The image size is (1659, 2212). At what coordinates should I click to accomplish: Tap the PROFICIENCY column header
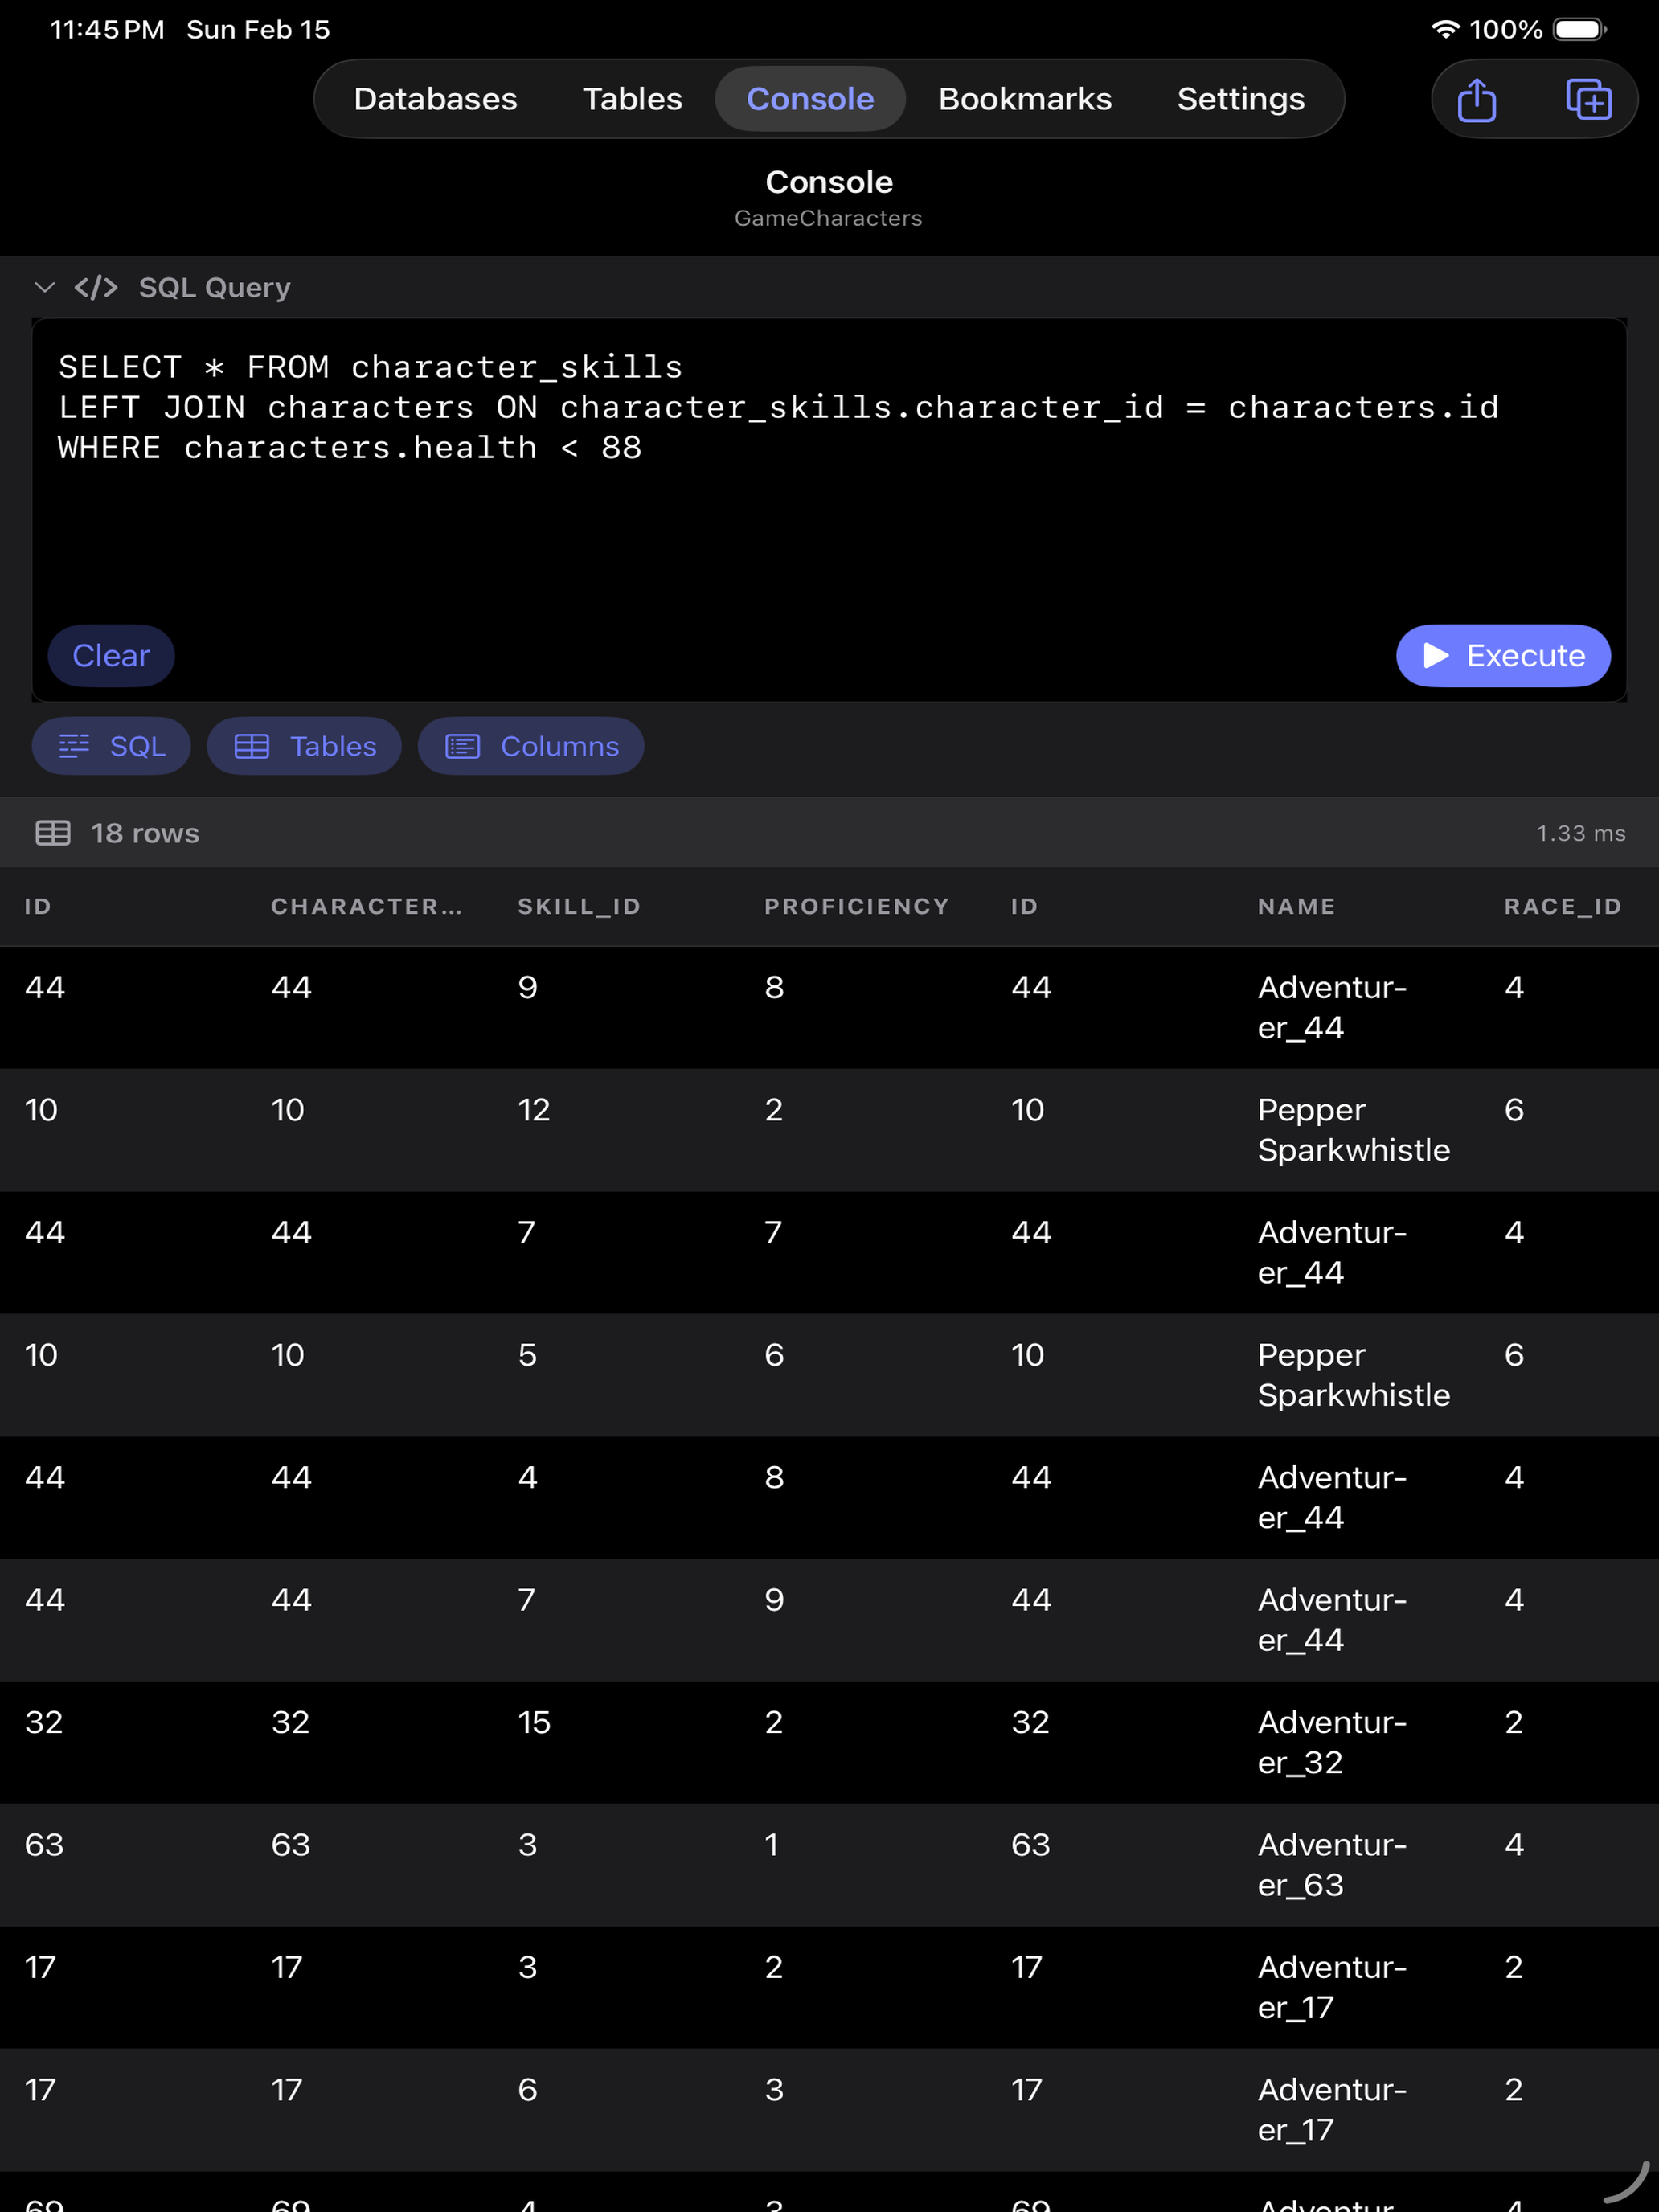[857, 906]
